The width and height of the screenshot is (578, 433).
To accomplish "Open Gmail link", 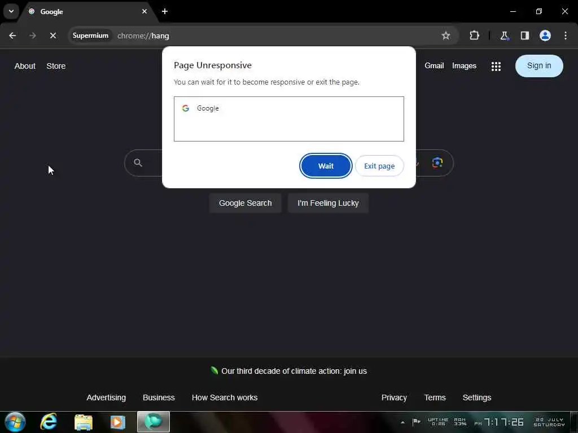I will click(434, 65).
